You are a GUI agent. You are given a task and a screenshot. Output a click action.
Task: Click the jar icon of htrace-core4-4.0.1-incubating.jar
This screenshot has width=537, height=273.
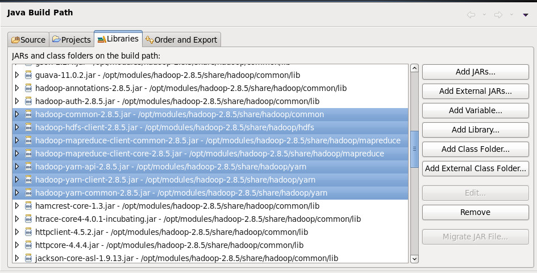28,219
